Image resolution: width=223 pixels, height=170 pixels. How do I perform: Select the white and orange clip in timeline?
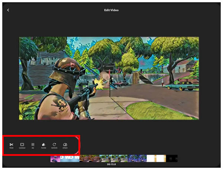pyautogui.click(x=156, y=158)
